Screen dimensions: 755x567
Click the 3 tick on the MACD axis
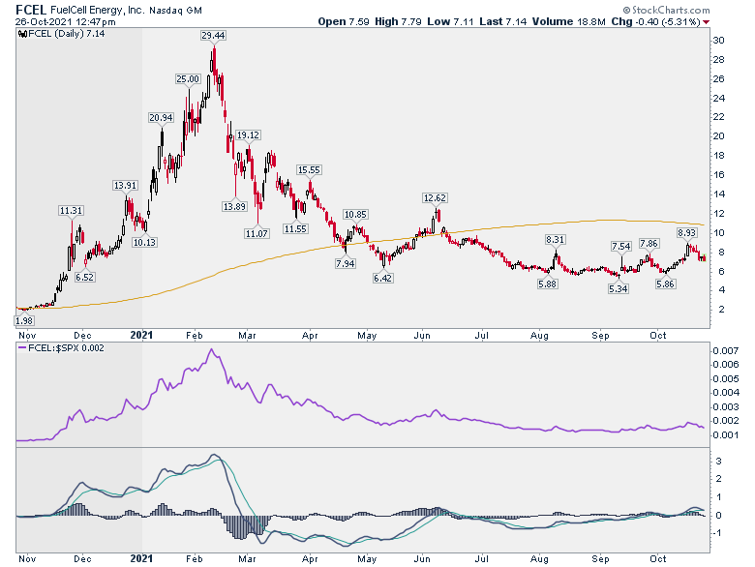coord(719,462)
